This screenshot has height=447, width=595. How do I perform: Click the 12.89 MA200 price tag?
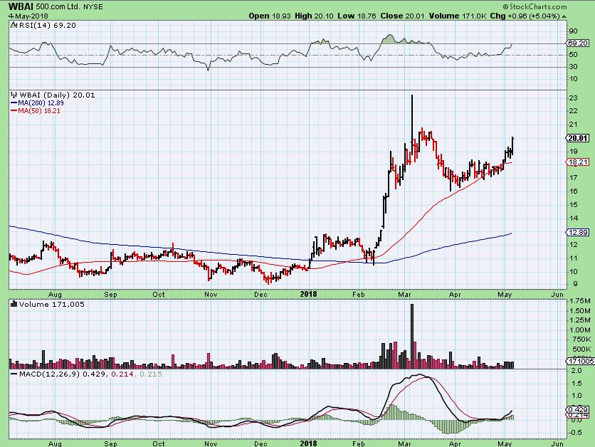click(x=578, y=232)
